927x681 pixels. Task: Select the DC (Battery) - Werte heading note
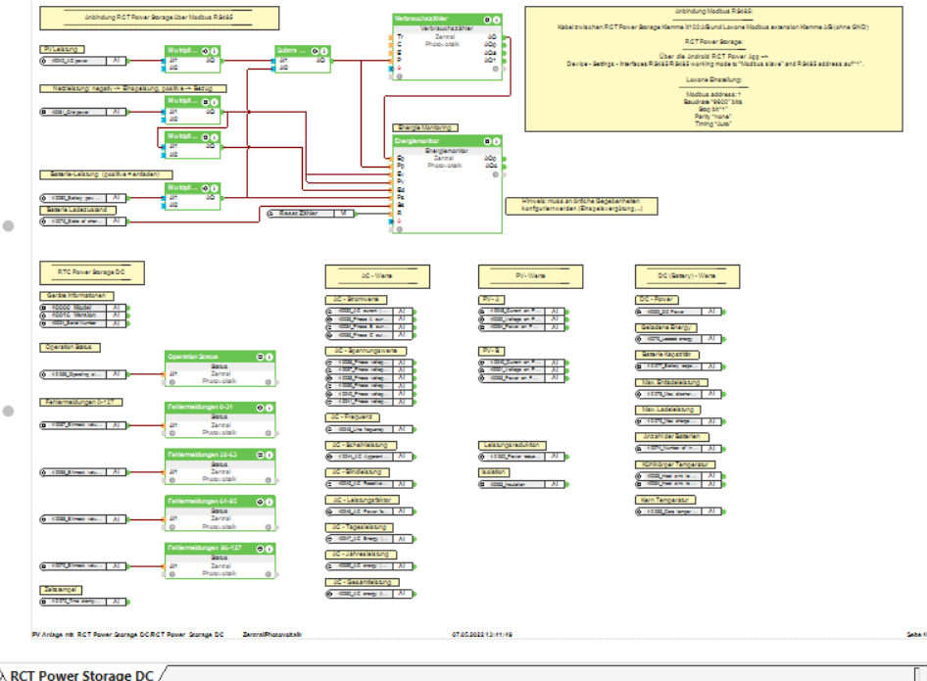[687, 276]
